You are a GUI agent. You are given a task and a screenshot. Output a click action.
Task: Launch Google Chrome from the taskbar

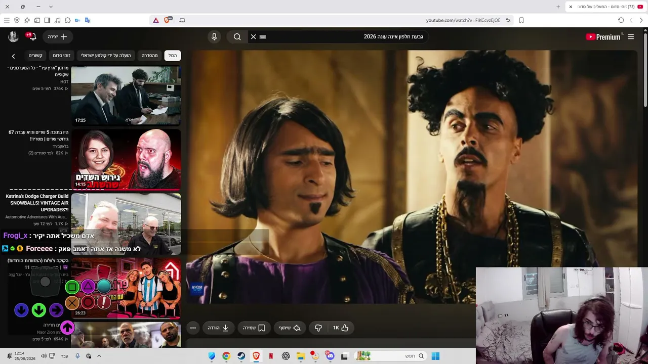226,356
